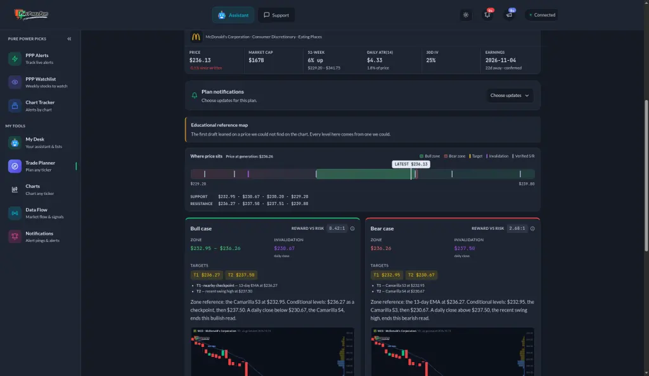Image resolution: width=649 pixels, height=376 pixels.
Task: Click Bear case 2.68:1 ratio badge
Action: coord(517,229)
